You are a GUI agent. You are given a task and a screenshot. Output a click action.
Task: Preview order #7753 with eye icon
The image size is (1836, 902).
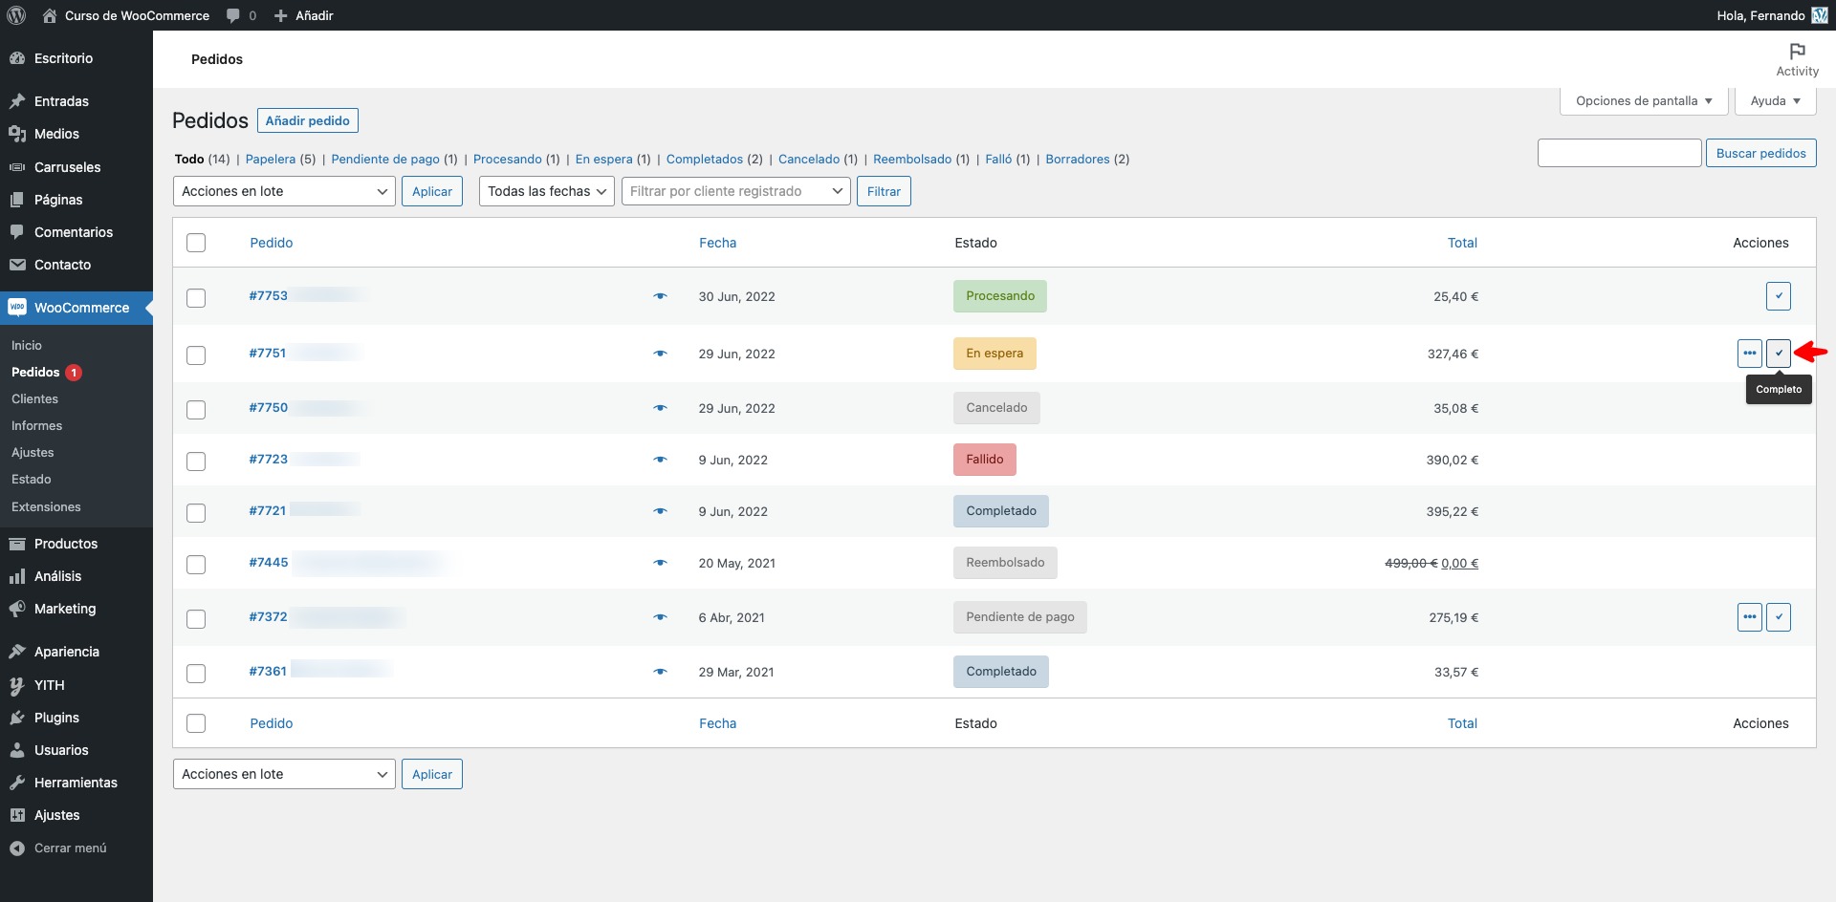pyautogui.click(x=660, y=296)
